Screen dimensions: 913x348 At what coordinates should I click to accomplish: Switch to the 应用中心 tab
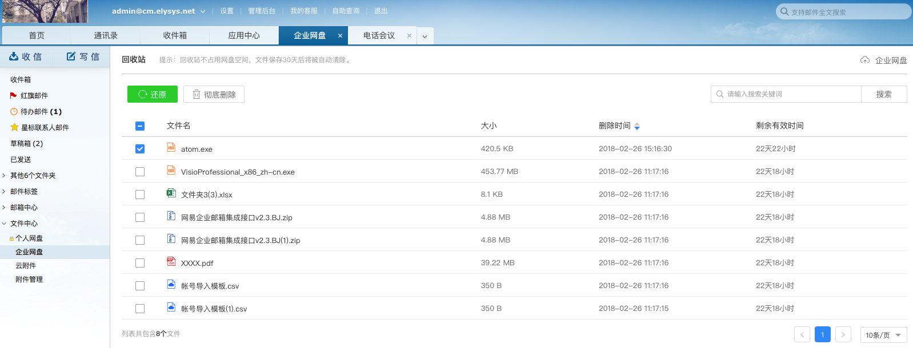pos(244,35)
